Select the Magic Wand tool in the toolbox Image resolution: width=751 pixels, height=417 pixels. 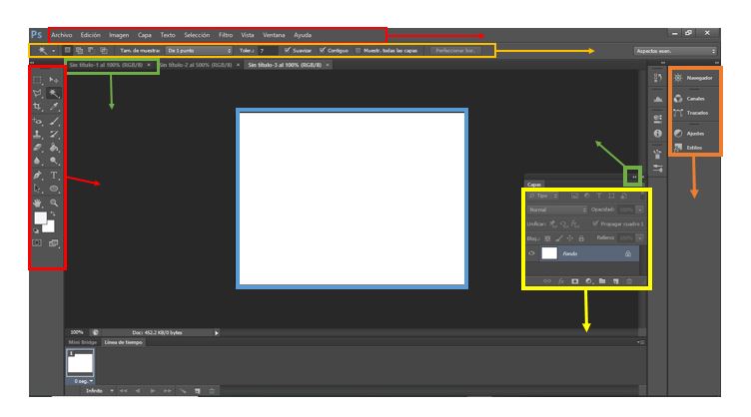(x=54, y=93)
